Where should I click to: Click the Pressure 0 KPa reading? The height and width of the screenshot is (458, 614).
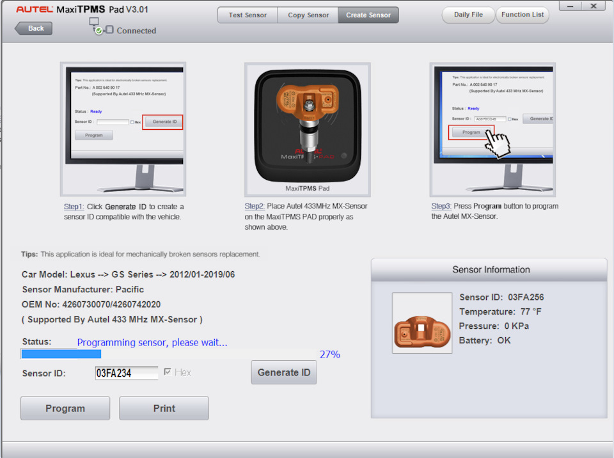(494, 326)
